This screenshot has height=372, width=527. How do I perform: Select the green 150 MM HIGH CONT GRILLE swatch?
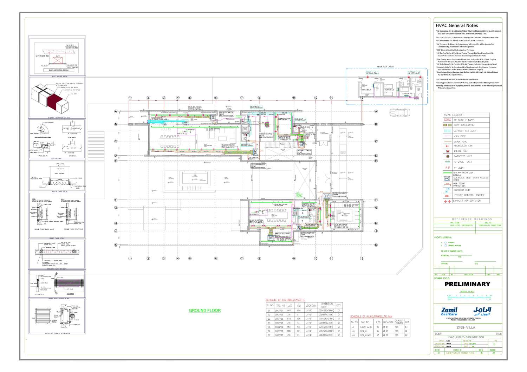[447, 172]
